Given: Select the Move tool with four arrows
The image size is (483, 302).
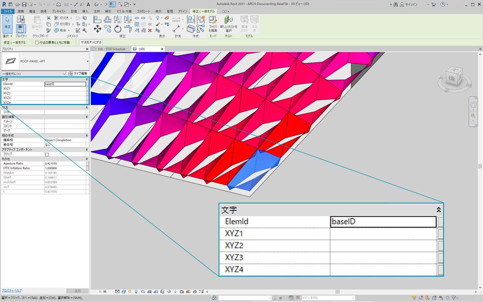Looking at the screenshot, I should pos(97,29).
